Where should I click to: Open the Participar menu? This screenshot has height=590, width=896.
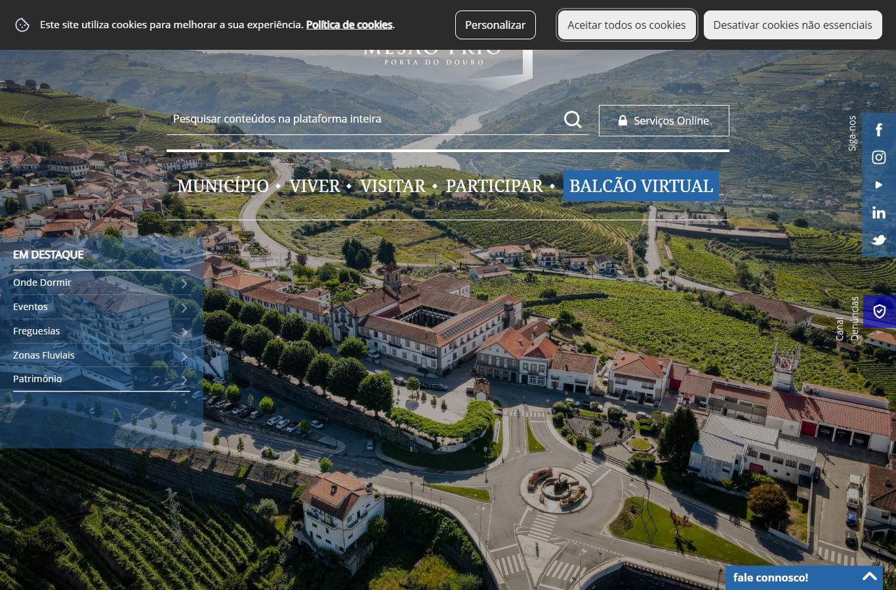point(495,186)
